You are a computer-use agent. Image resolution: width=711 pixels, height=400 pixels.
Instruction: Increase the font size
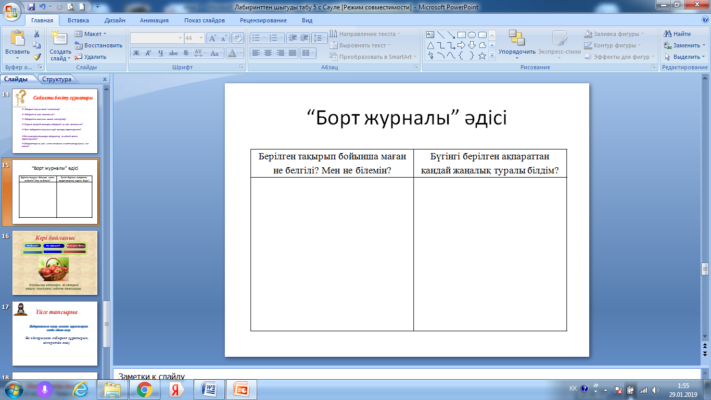tap(212, 38)
